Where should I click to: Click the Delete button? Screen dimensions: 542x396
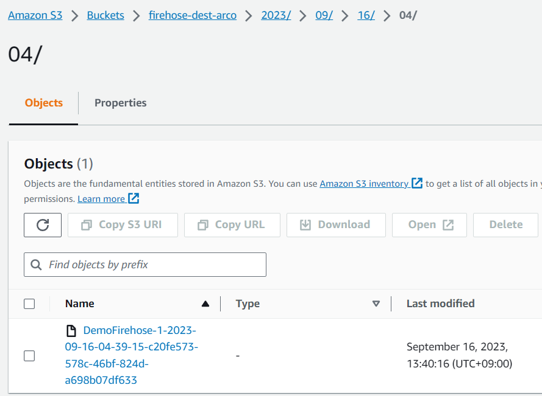click(x=505, y=225)
